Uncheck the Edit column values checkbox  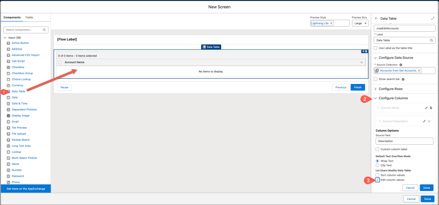point(377,180)
